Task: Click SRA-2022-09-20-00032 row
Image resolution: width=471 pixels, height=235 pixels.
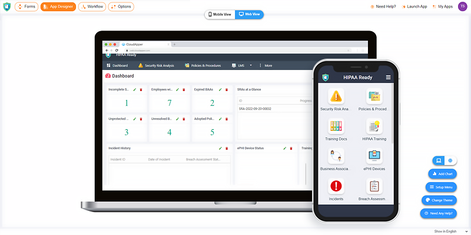Action: pos(275,109)
